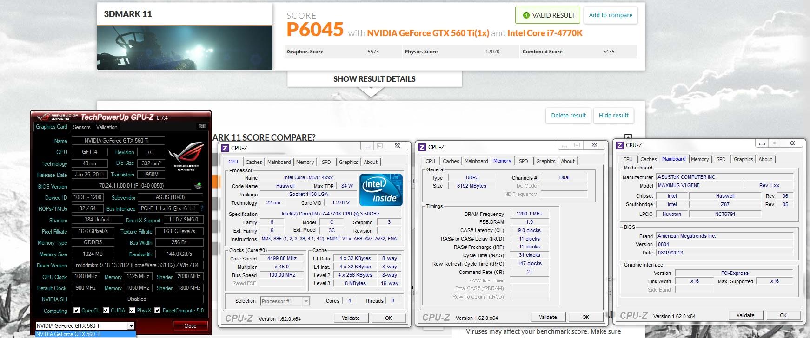Viewport: 810px width, 338px height.
Task: Open the About tab in the Mainboard CPU-Z window
Action: [765, 159]
